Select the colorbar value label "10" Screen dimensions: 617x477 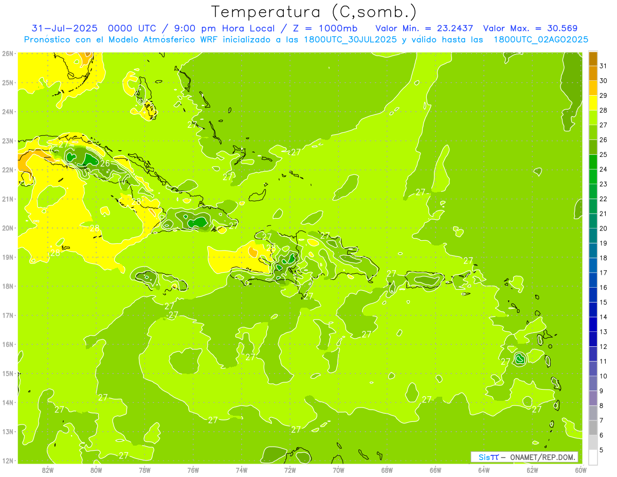point(604,376)
